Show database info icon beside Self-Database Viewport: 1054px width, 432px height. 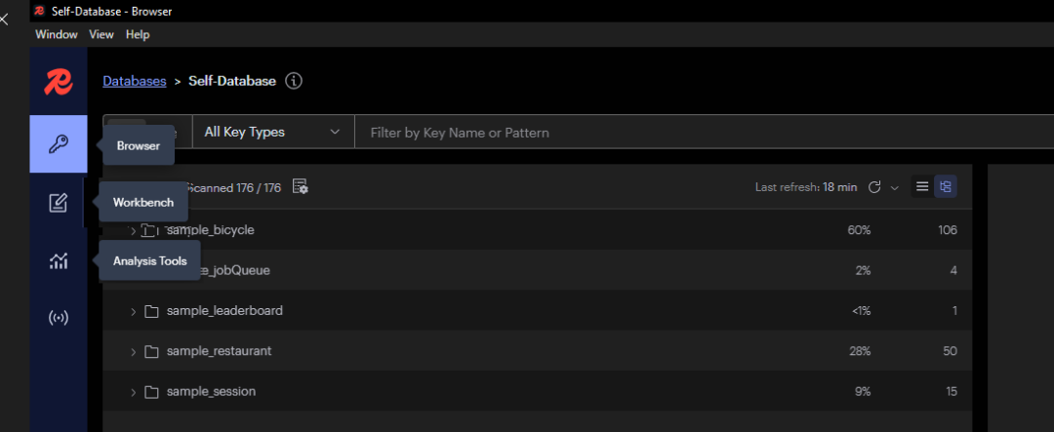(x=294, y=81)
